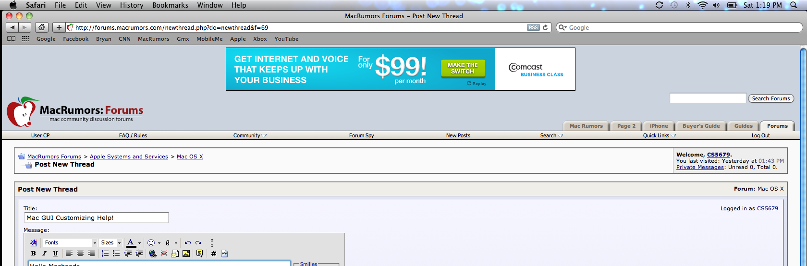
Task: Go back with Safari back arrow
Action: click(x=12, y=27)
